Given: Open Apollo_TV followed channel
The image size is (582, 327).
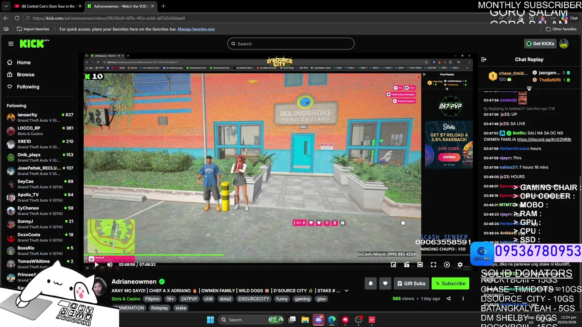Looking at the screenshot, I should pyautogui.click(x=40, y=198).
